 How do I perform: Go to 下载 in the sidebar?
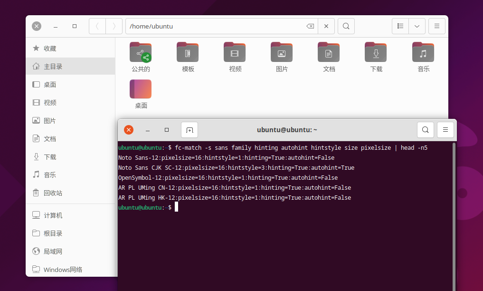(71, 157)
